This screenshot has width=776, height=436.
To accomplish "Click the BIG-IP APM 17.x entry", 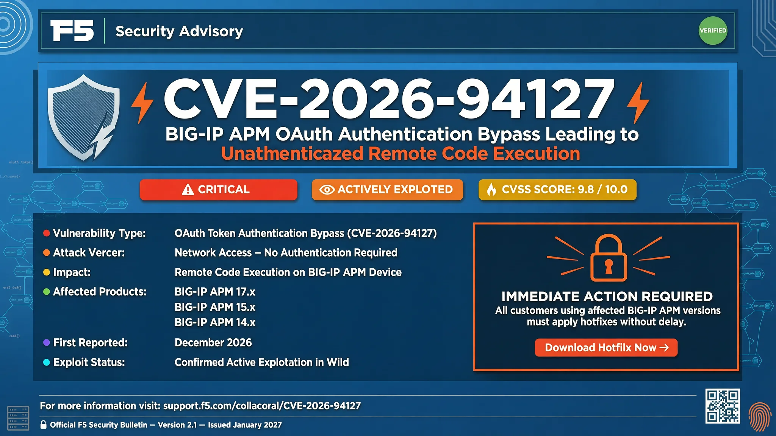I will [215, 292].
